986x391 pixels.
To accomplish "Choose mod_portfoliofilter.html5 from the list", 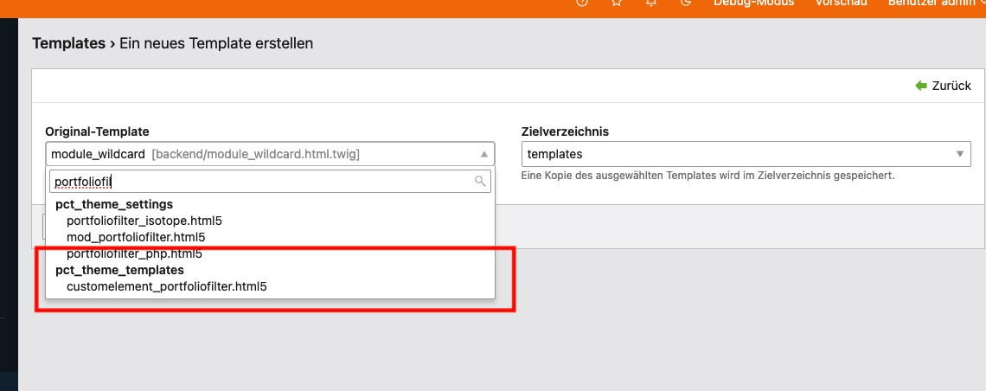I will click(x=136, y=236).
